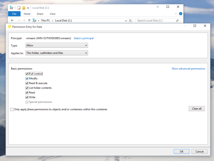The width and height of the screenshot is (214, 161).
Task: Minimize the Local Disk Explorer window
Action: pos(158,7)
